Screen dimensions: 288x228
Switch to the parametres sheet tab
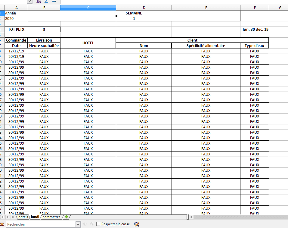[x=51, y=217]
